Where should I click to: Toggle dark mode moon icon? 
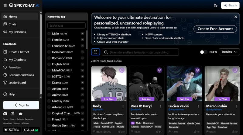tap(216, 5)
